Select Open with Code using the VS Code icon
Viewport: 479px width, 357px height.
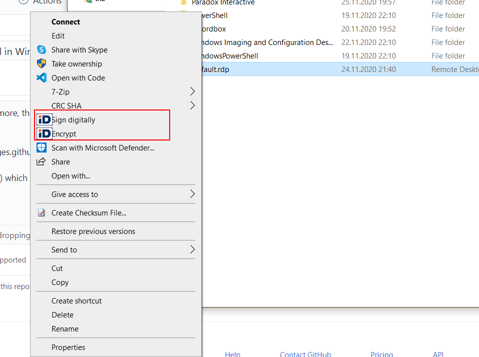click(x=42, y=78)
